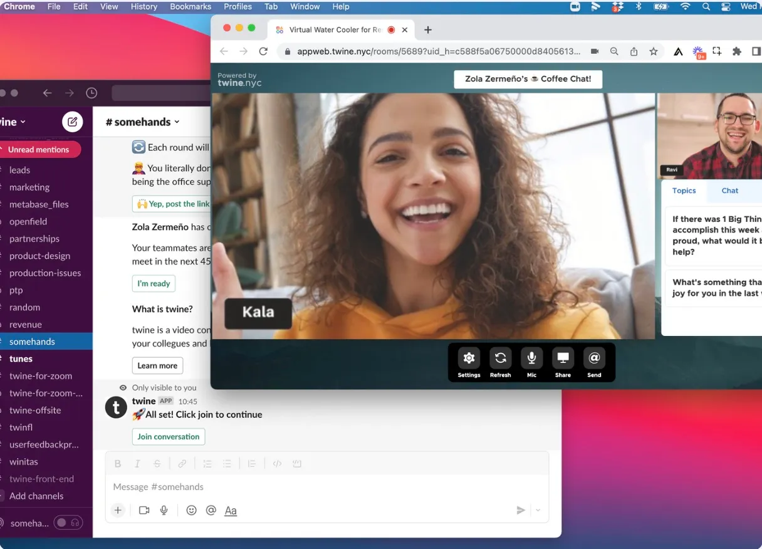Click the Join conversation button

coord(168,436)
